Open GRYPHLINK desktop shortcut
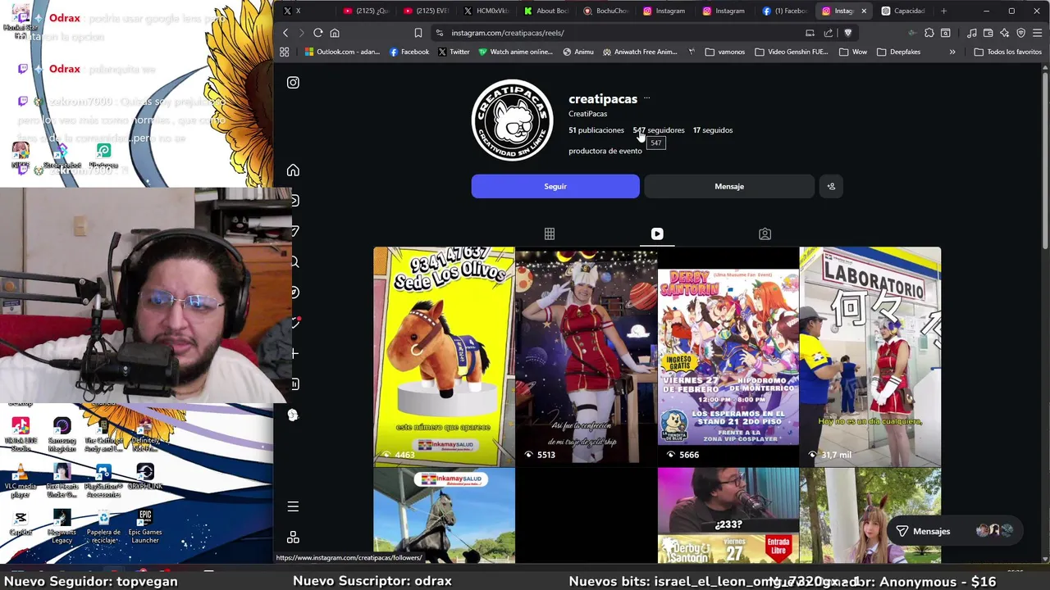1050x590 pixels. [145, 477]
